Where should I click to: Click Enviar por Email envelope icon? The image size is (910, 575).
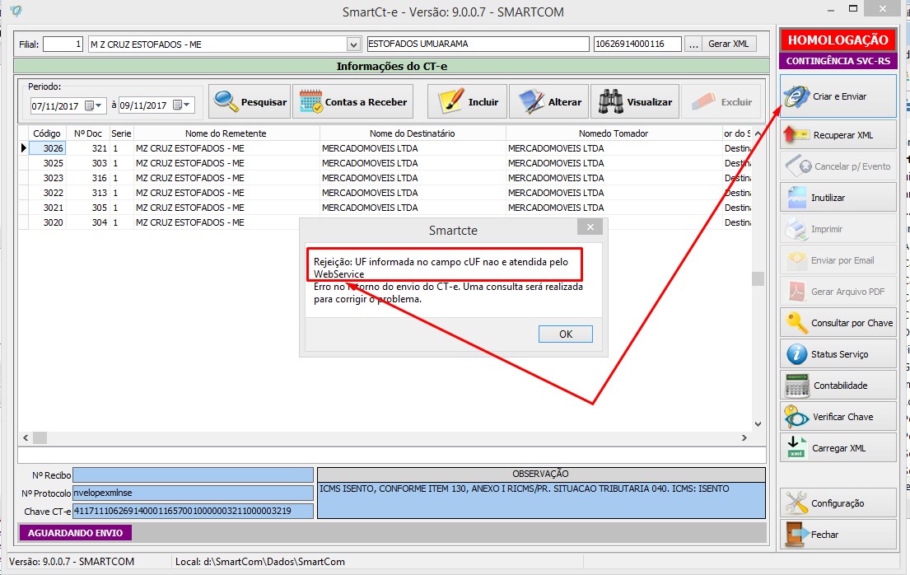click(797, 260)
